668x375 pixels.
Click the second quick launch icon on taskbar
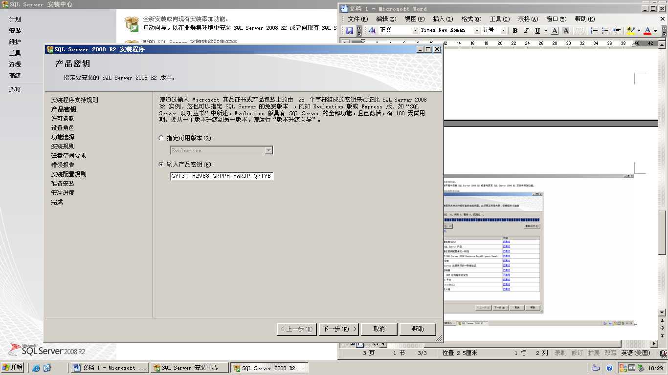(x=47, y=368)
